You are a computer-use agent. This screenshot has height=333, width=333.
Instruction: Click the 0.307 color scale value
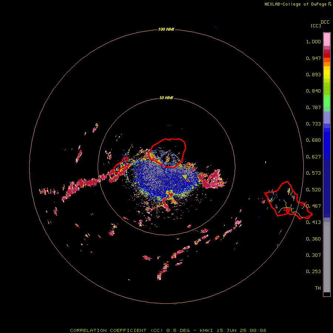coord(313,255)
